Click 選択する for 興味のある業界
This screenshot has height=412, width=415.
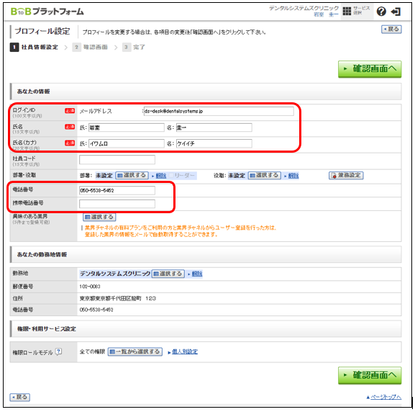(x=99, y=217)
